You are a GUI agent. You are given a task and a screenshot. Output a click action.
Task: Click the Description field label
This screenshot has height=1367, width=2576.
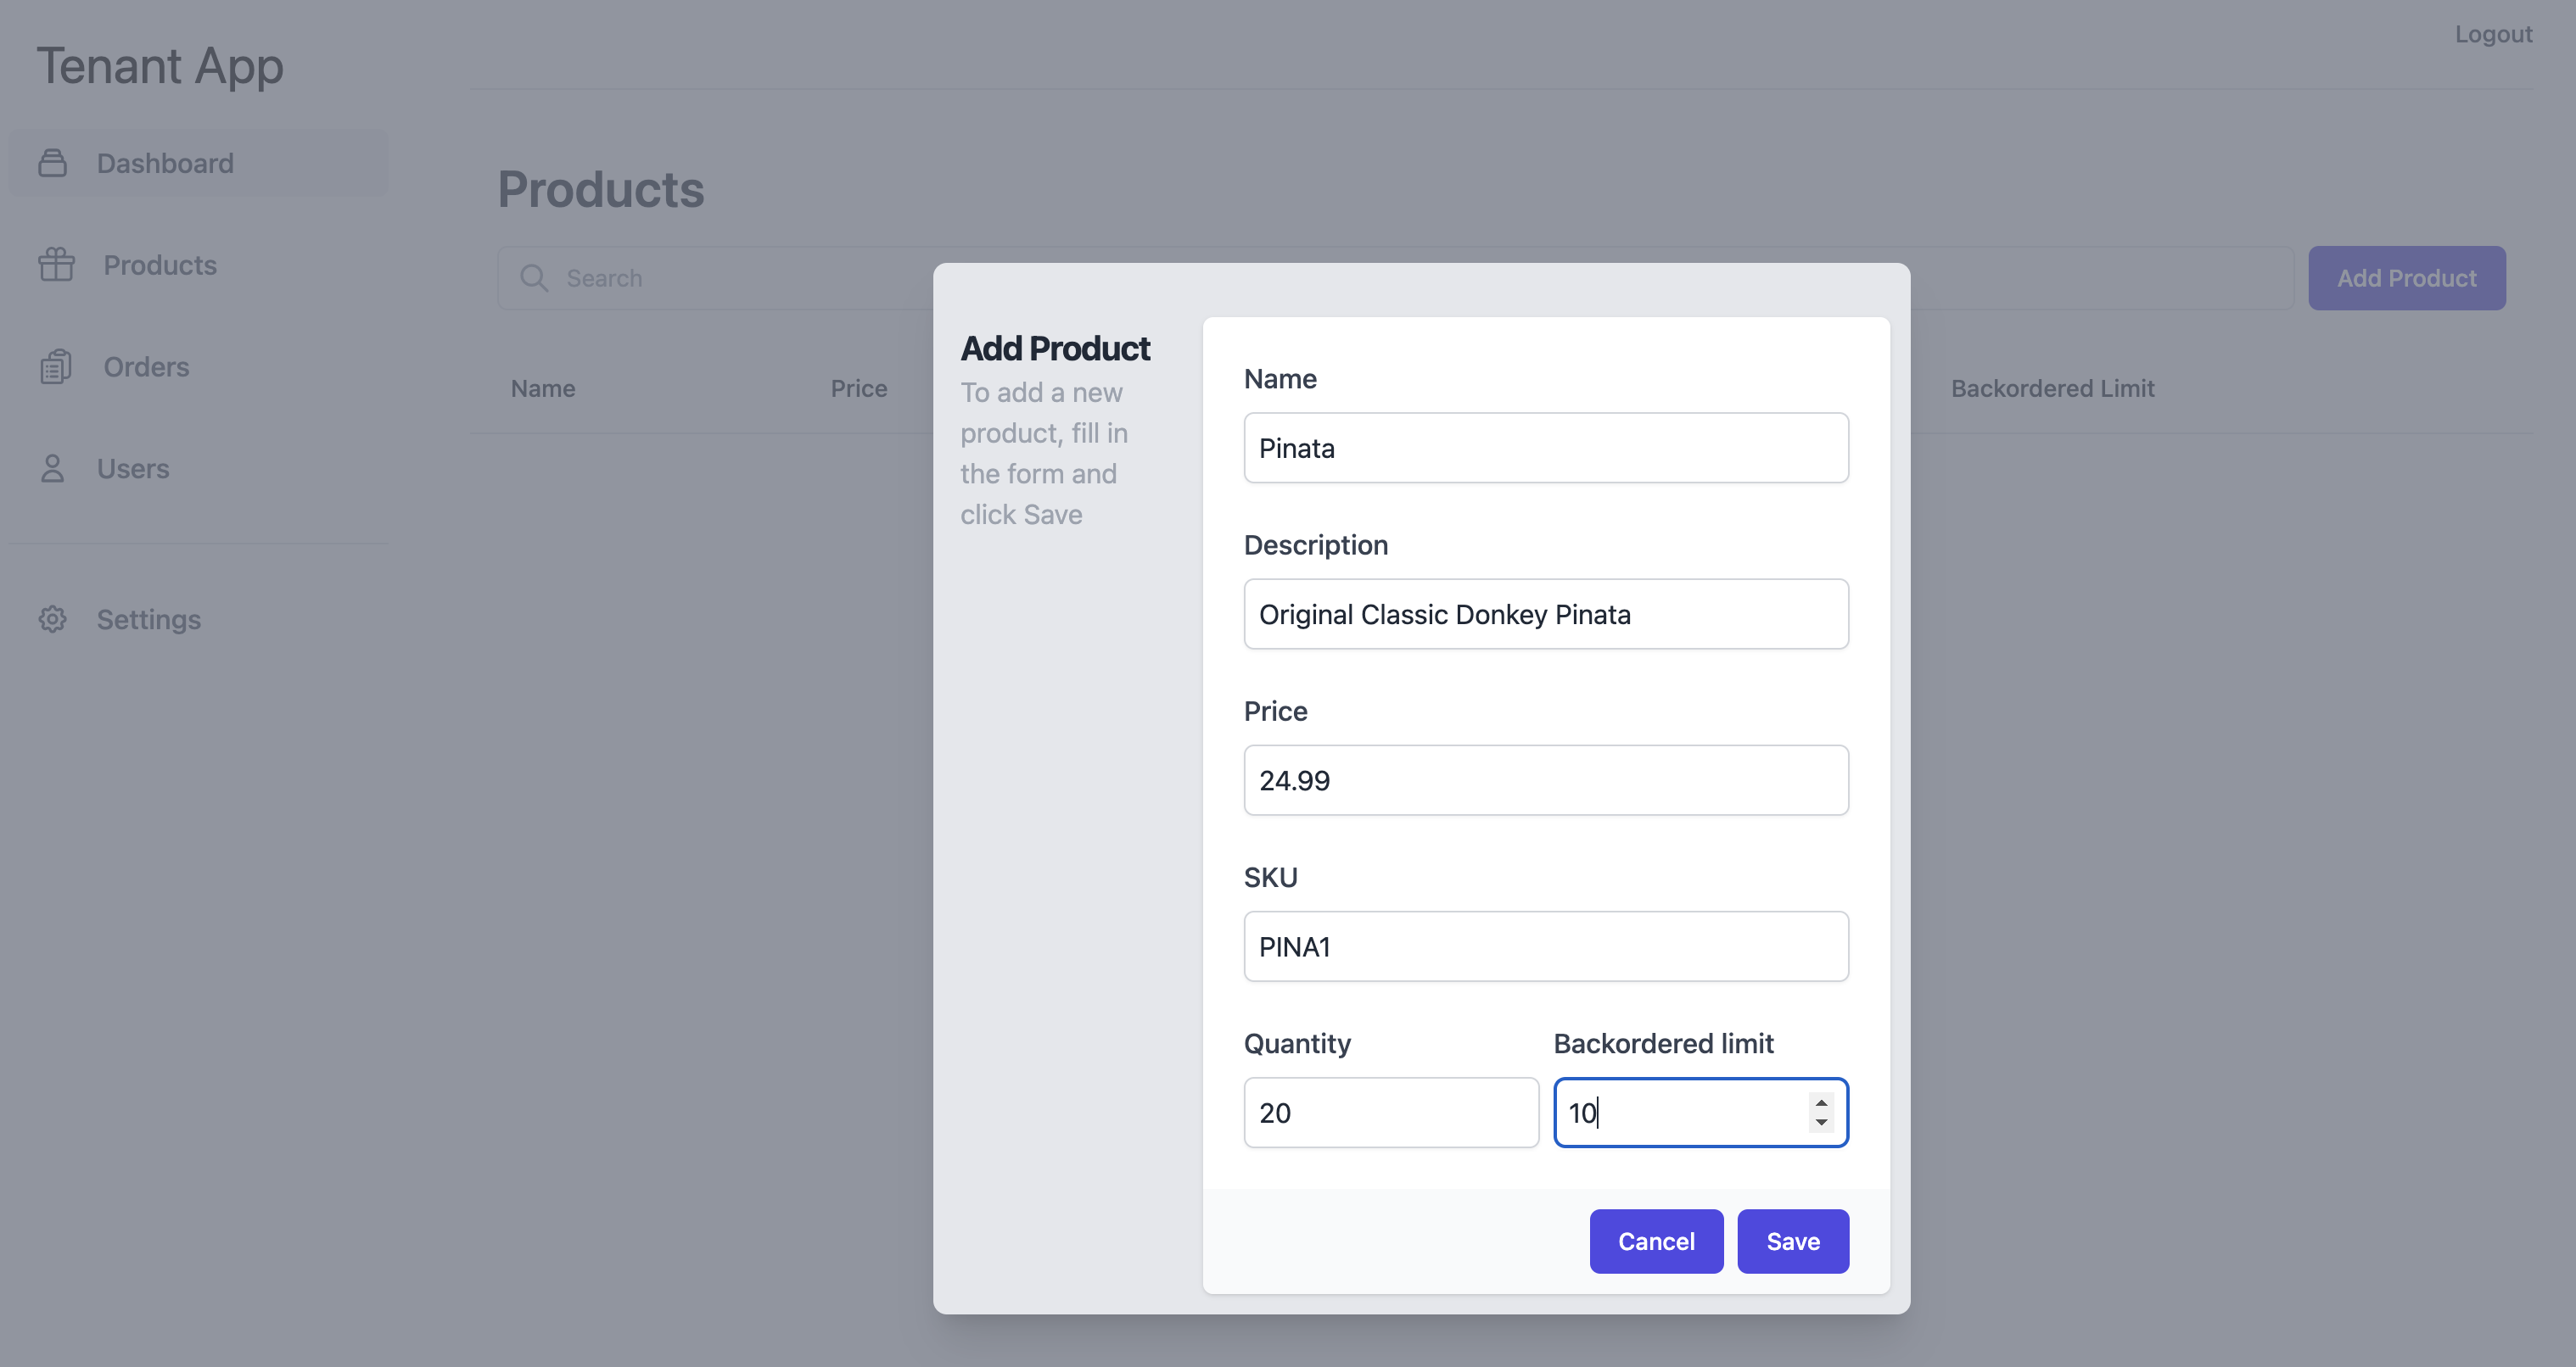tap(1315, 544)
